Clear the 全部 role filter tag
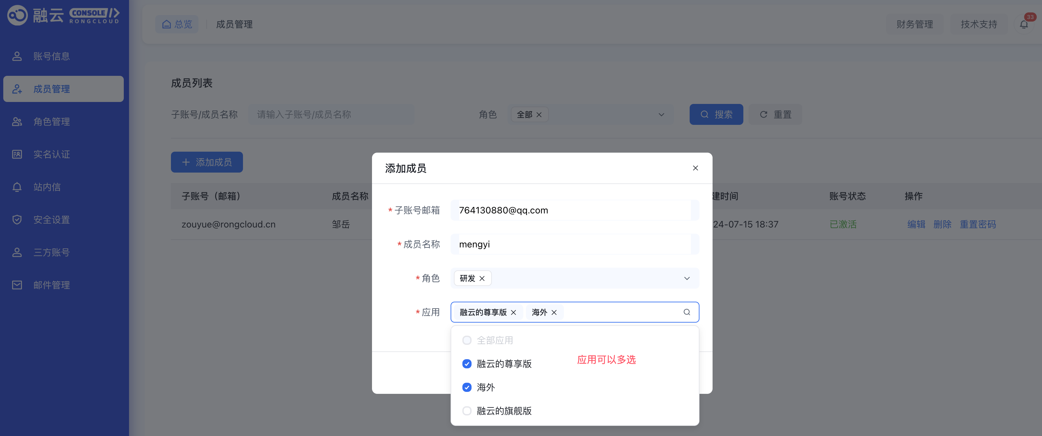The image size is (1042, 436). pos(539,115)
